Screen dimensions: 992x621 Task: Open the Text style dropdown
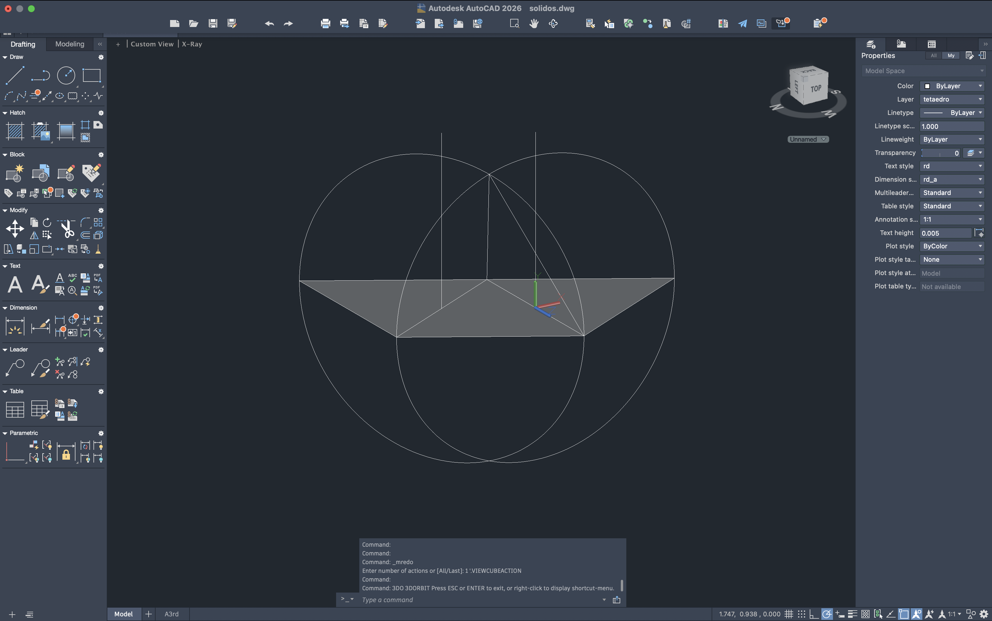click(952, 166)
